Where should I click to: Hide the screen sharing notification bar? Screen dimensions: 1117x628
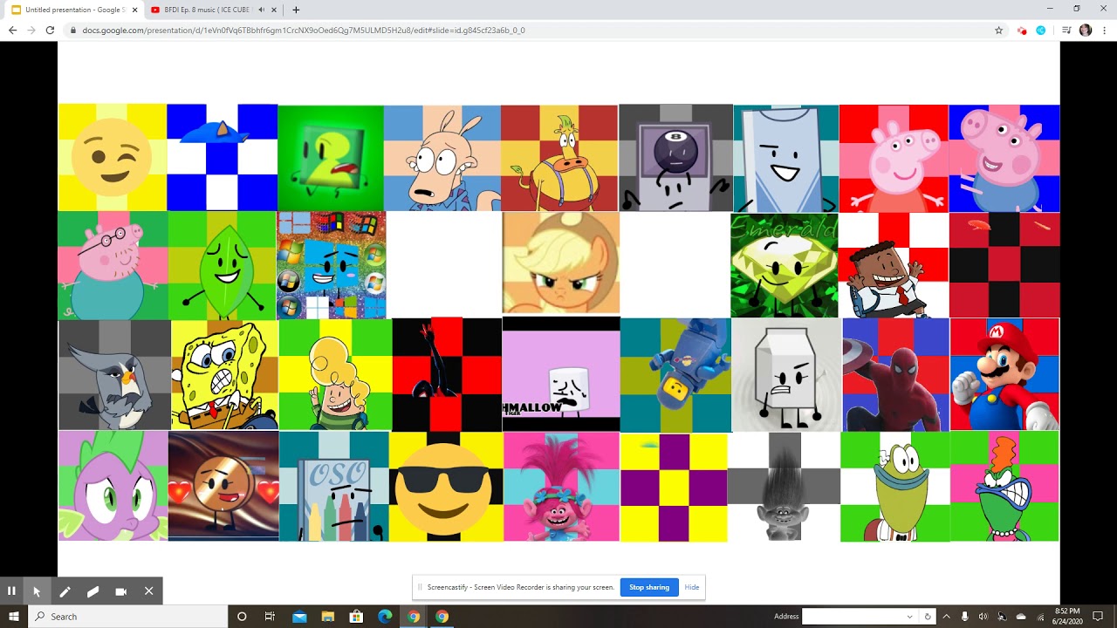(692, 587)
